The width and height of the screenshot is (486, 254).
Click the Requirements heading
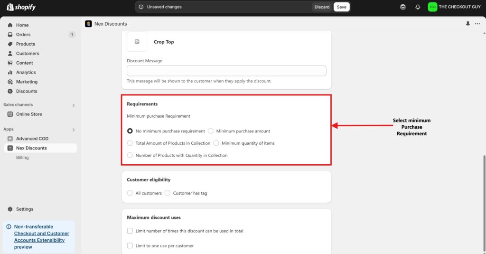pyautogui.click(x=142, y=104)
